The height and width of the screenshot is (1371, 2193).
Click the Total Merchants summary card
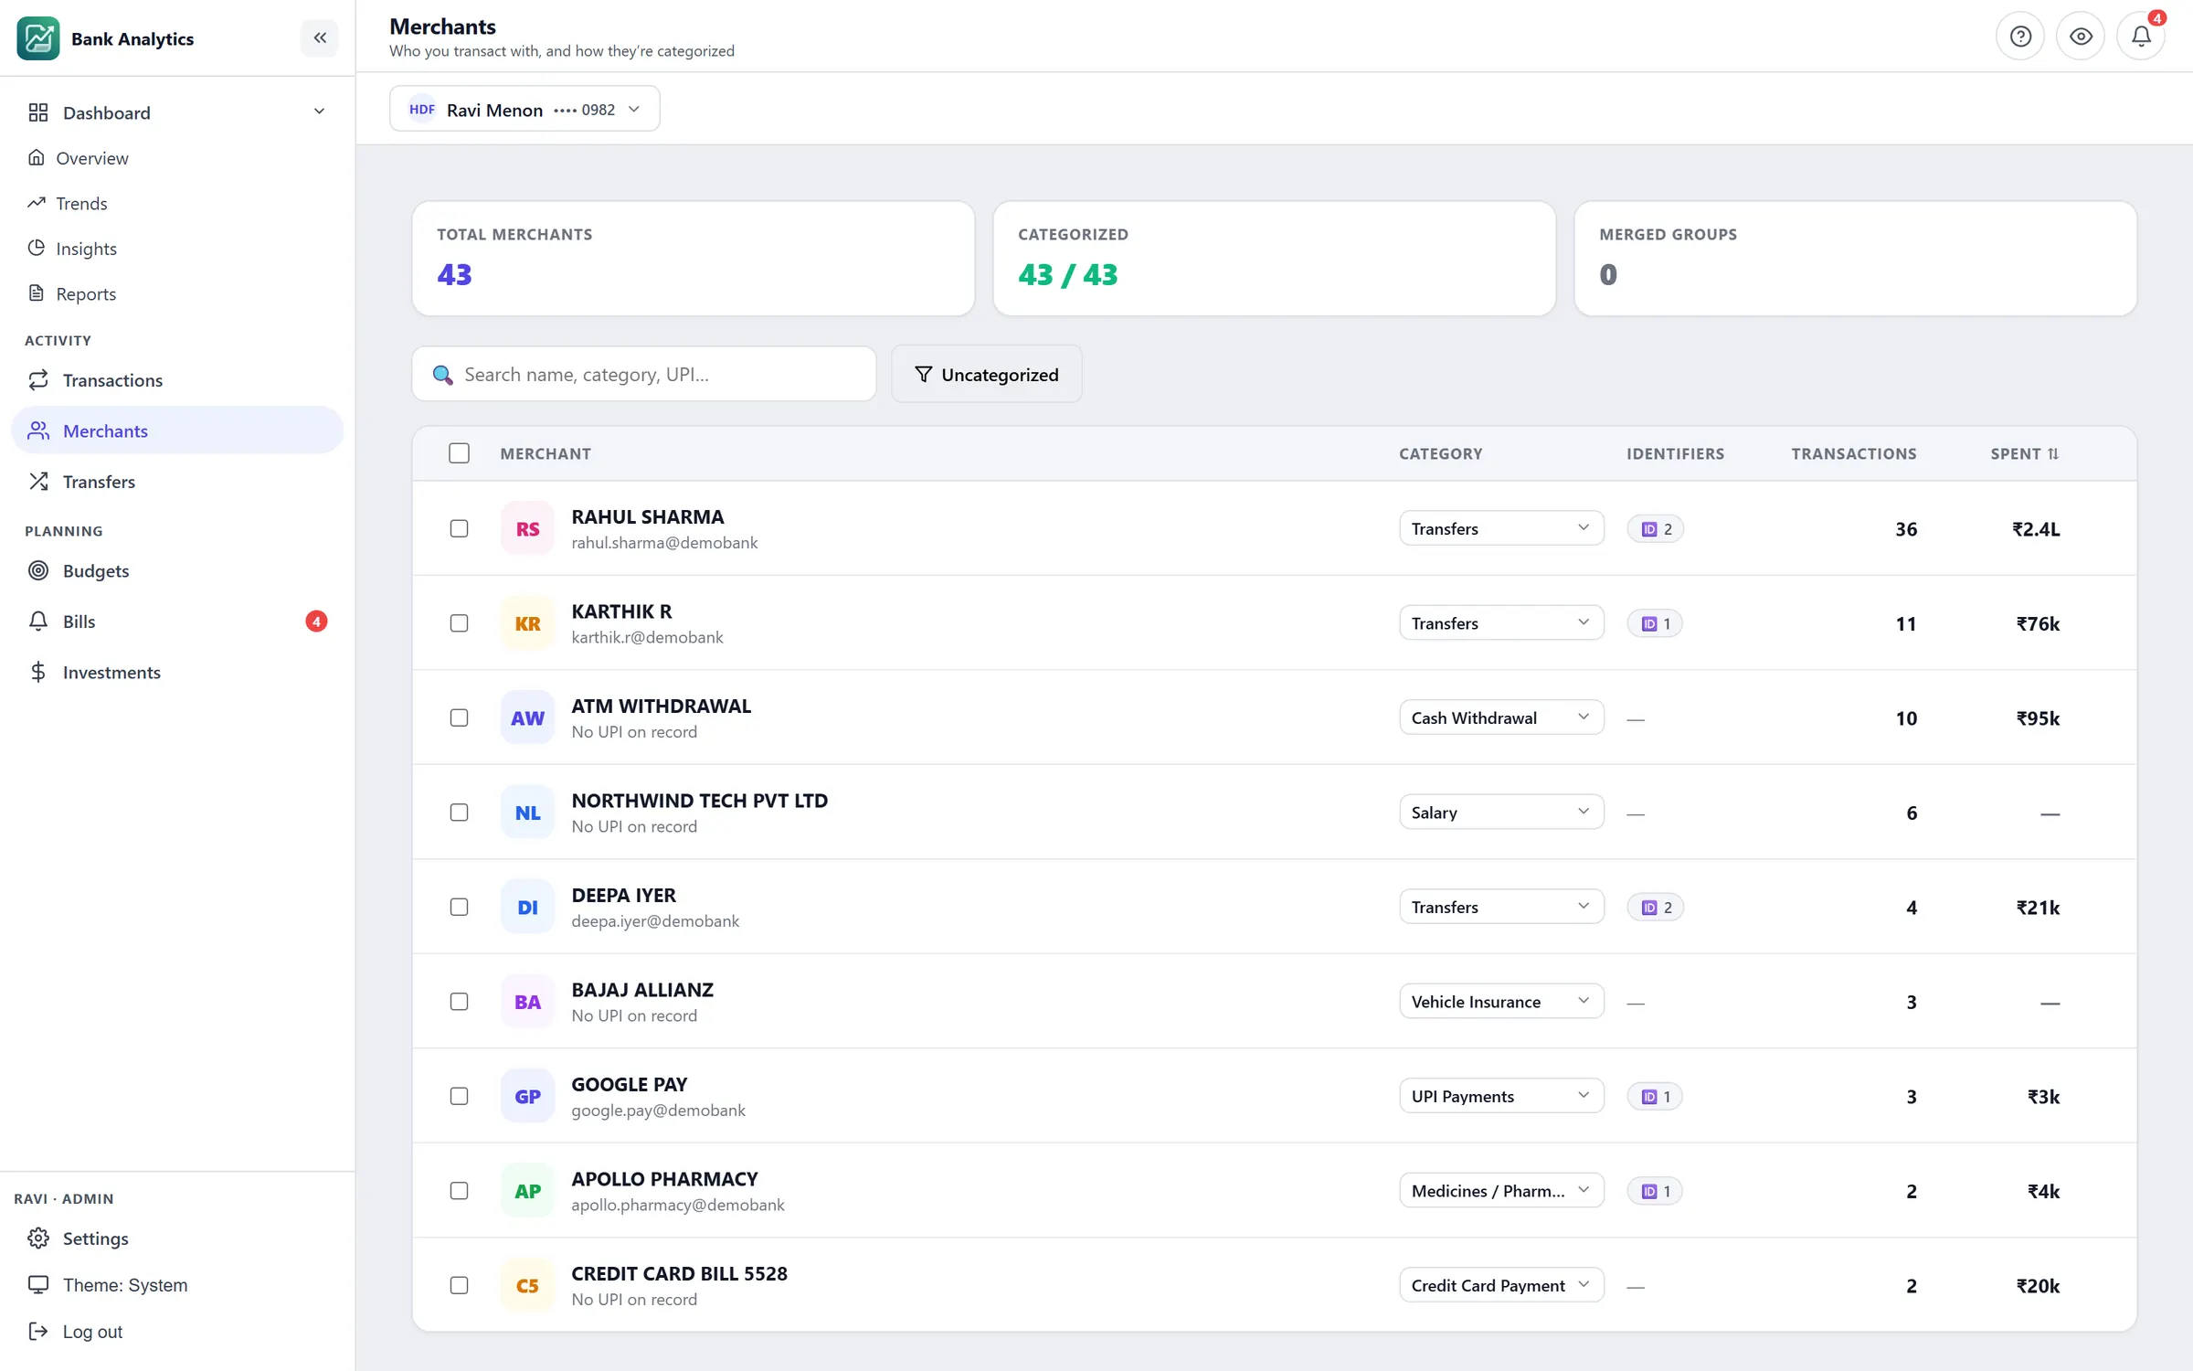pos(694,259)
